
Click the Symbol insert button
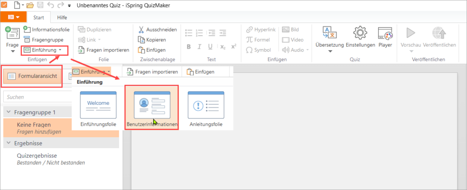tap(258, 50)
